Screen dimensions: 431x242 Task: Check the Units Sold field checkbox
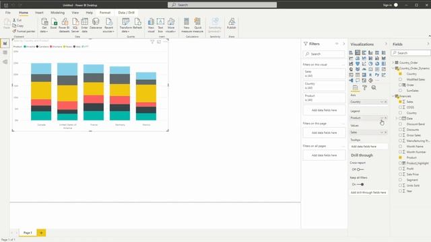point(400,186)
